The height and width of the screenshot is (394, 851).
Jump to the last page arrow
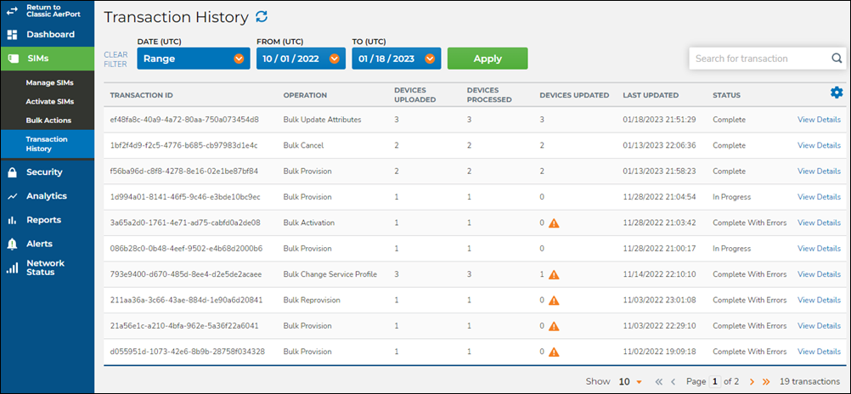pyautogui.click(x=766, y=381)
